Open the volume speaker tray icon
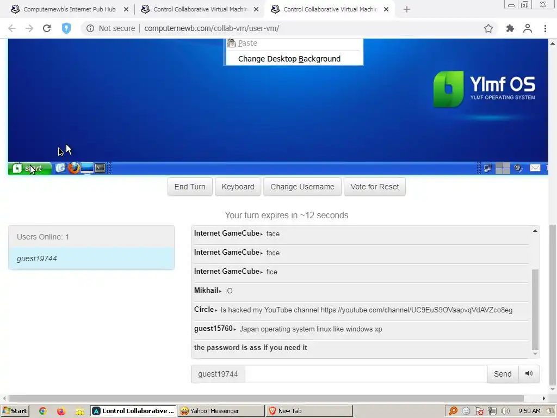Screen dimensions: 557x418 [x=505, y=411]
